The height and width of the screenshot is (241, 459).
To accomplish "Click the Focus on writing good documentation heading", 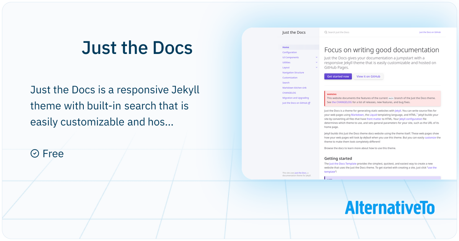I will pos(382,50).
